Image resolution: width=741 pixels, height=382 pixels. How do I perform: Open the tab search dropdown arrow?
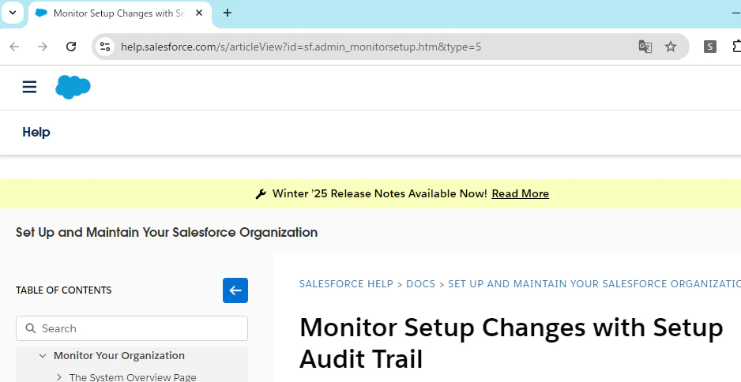13,13
